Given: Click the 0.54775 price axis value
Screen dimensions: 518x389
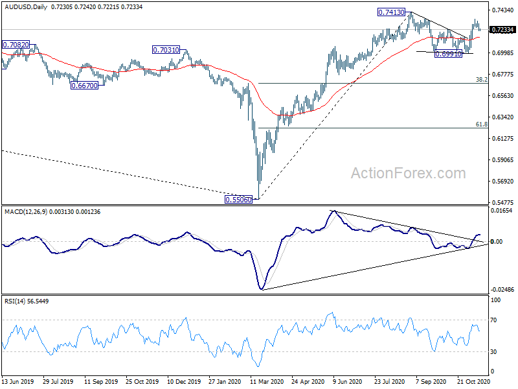Looking at the screenshot, I should [x=503, y=202].
